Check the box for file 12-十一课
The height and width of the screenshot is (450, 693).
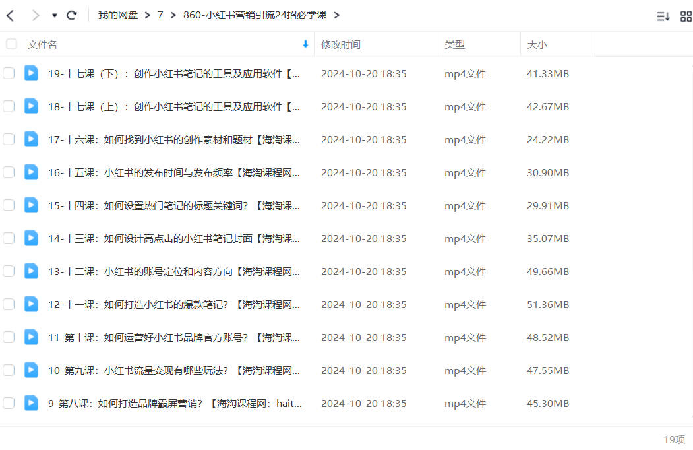9,304
